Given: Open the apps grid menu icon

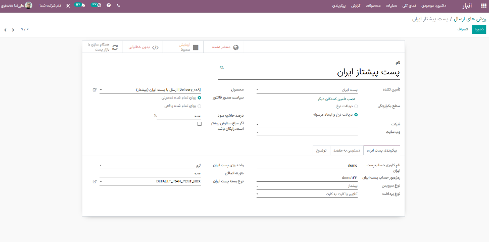Looking at the screenshot, I should (x=483, y=6).
